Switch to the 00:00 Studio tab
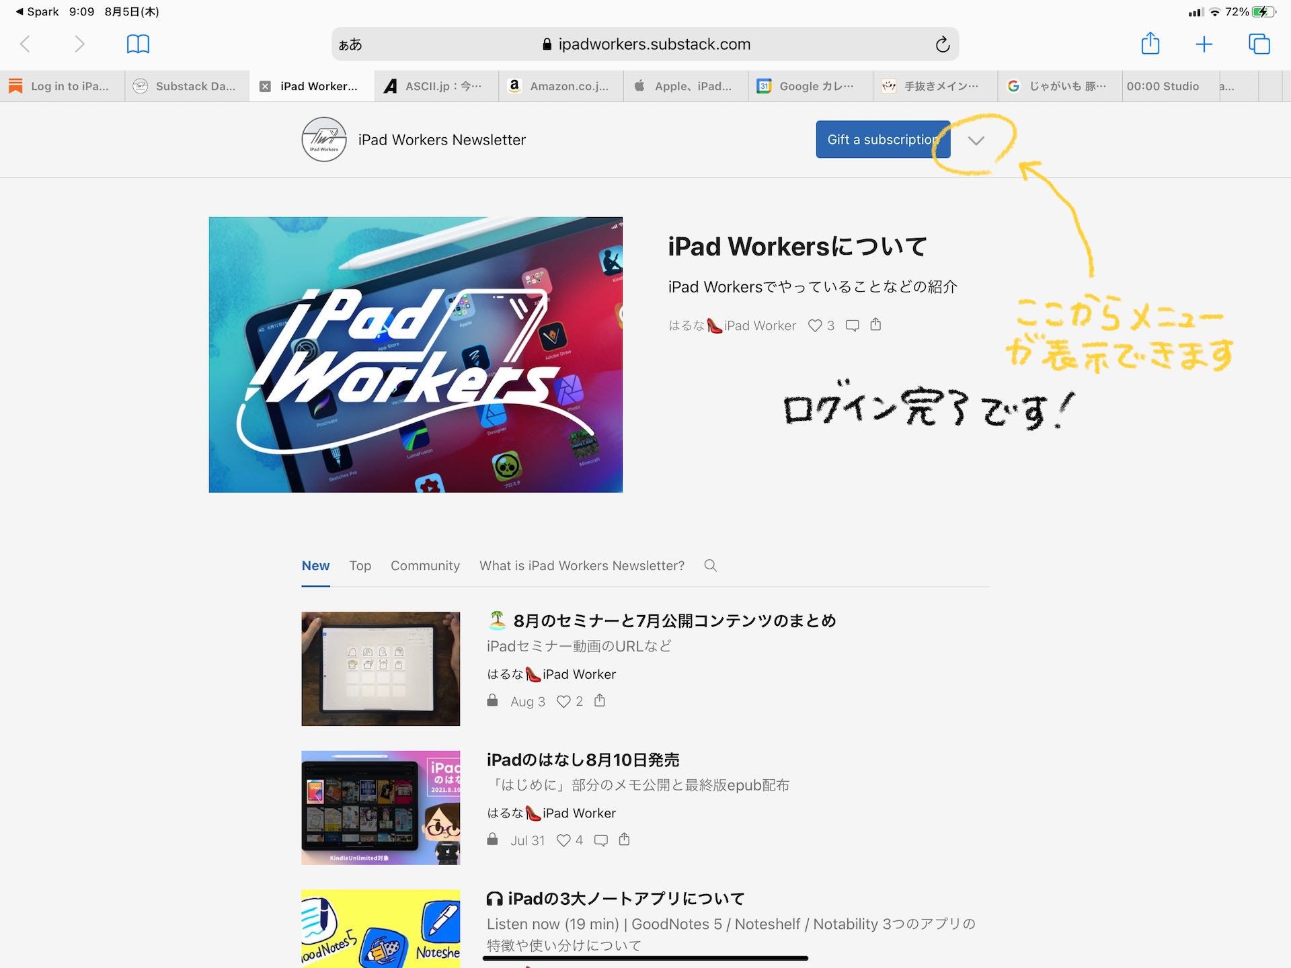1291x968 pixels. (x=1171, y=86)
